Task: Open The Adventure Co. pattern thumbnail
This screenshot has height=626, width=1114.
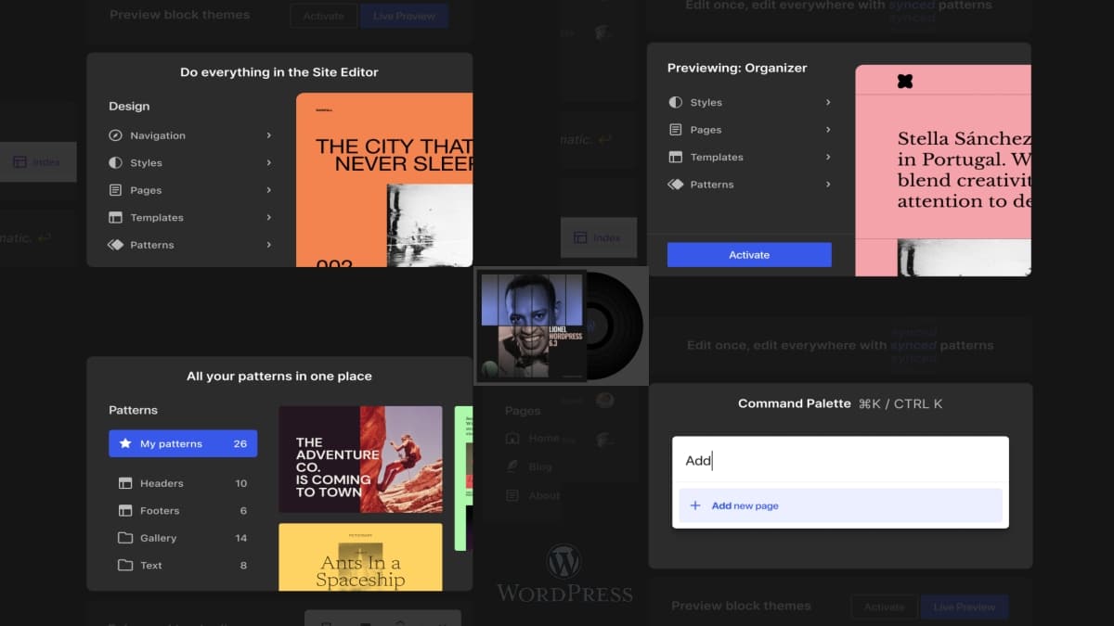Action: click(x=360, y=459)
